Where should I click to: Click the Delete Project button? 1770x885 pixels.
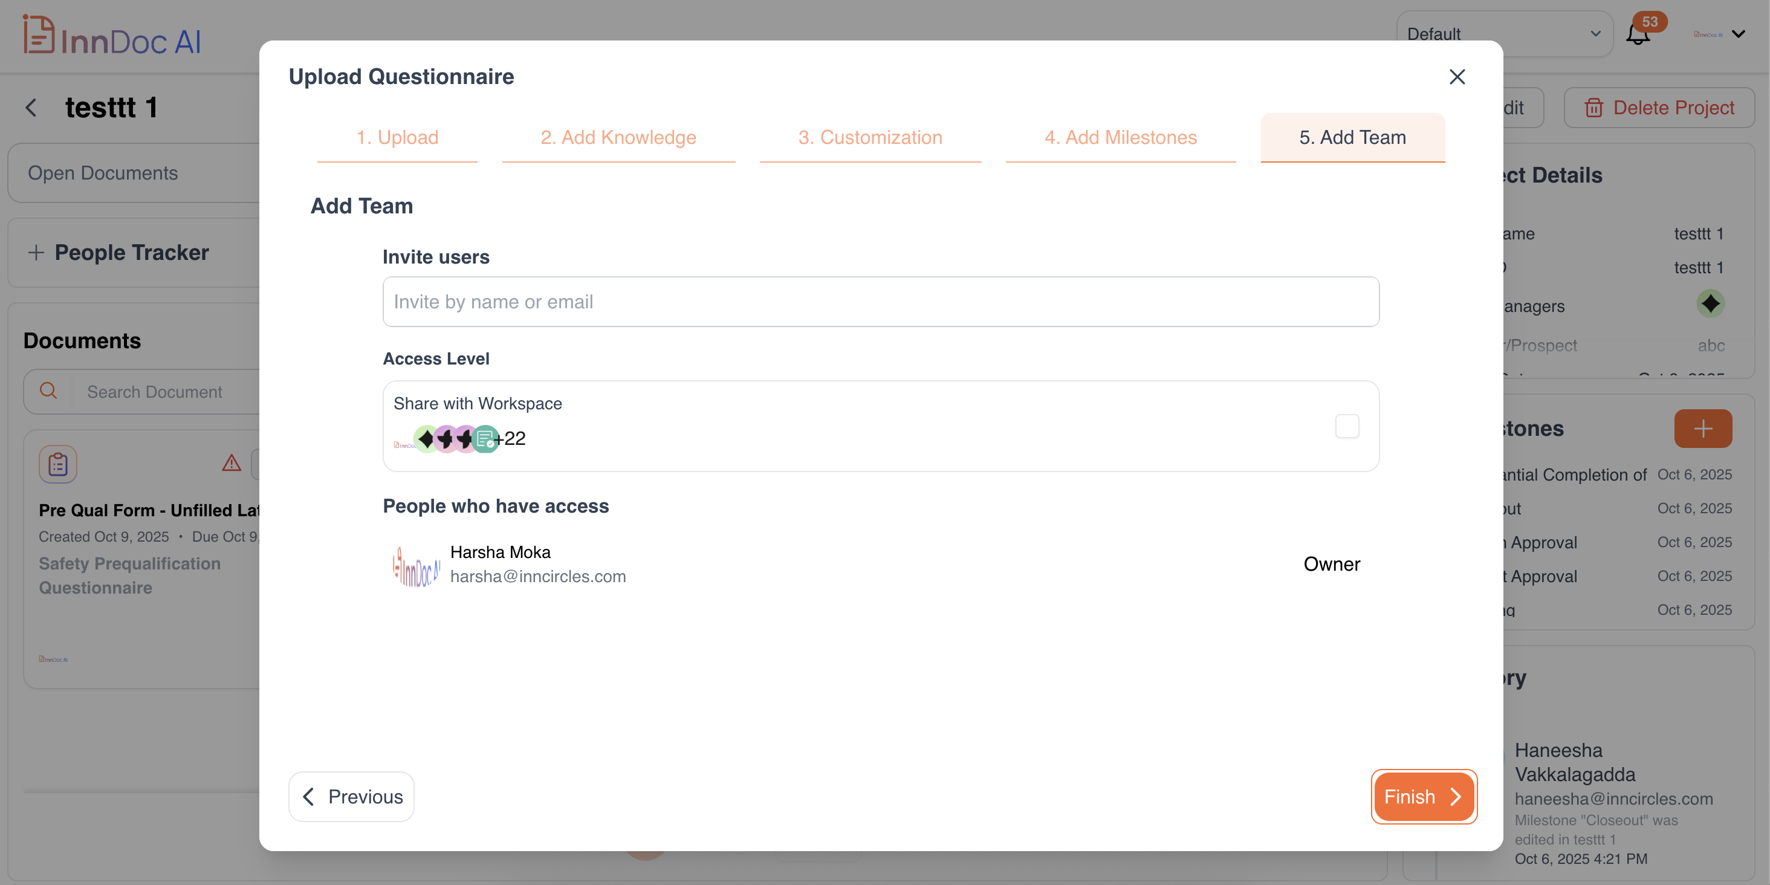point(1659,108)
